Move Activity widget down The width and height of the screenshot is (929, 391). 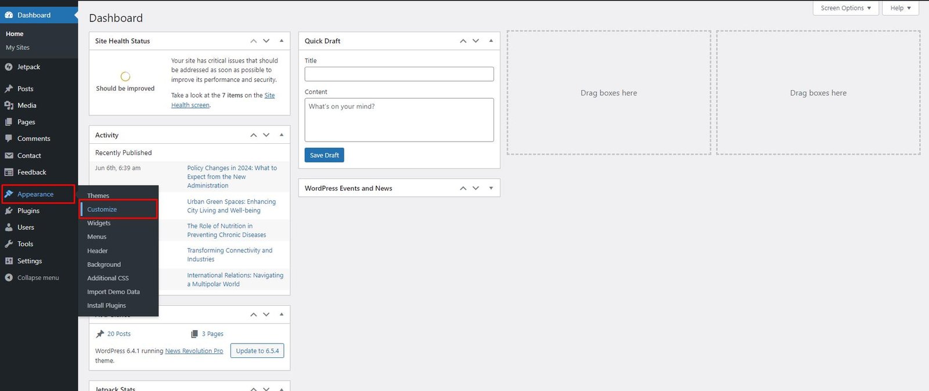(x=267, y=135)
